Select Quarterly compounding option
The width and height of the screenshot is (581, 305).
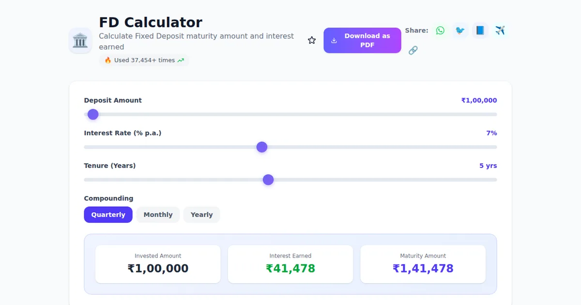pyautogui.click(x=108, y=214)
